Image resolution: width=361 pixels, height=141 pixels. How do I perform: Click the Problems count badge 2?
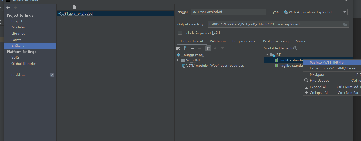52,75
